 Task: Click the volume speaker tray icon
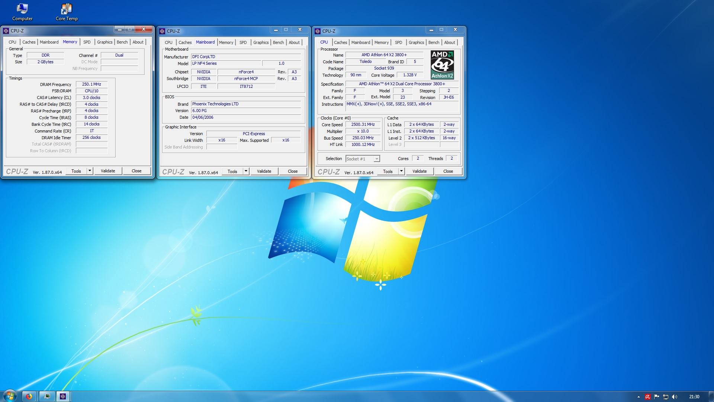tap(675, 397)
